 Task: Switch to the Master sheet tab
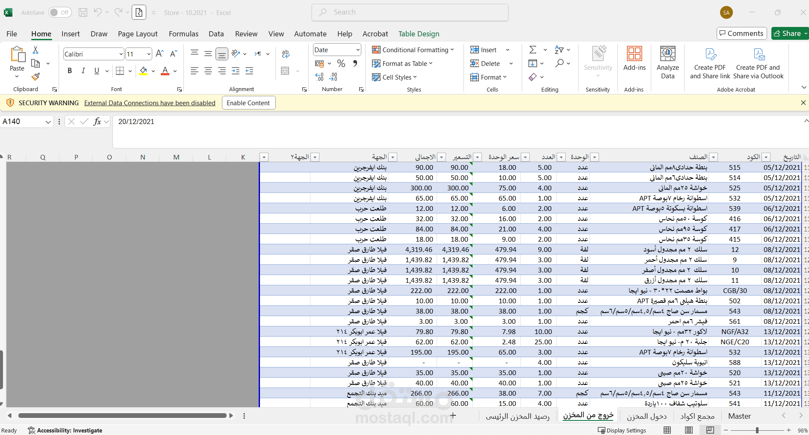click(x=739, y=416)
